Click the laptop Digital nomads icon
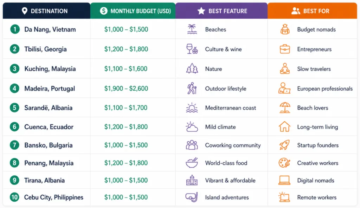 (x=284, y=180)
